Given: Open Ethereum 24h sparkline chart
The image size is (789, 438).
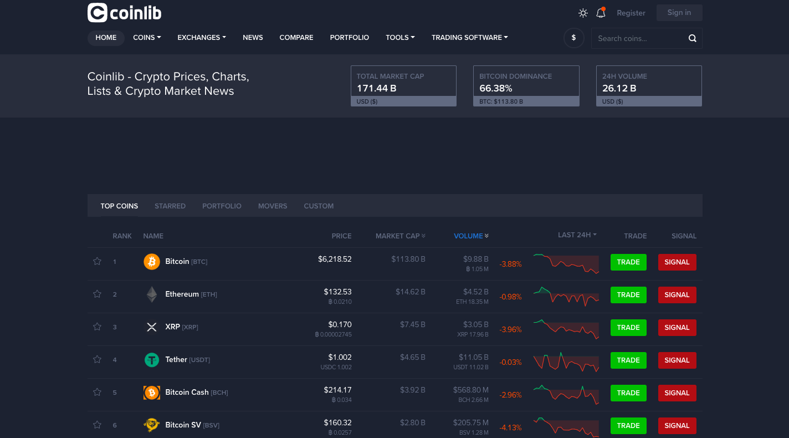Looking at the screenshot, I should click(566, 296).
